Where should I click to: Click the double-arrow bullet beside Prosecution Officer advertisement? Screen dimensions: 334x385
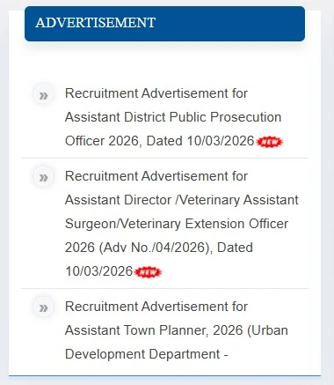[44, 95]
